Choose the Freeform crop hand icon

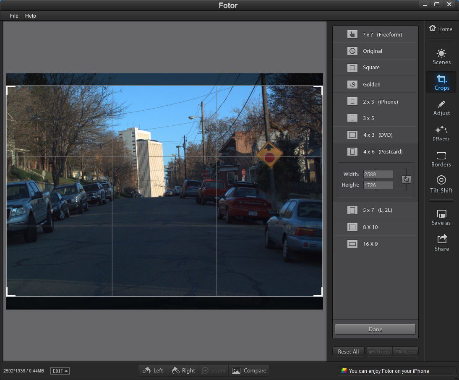coord(352,34)
